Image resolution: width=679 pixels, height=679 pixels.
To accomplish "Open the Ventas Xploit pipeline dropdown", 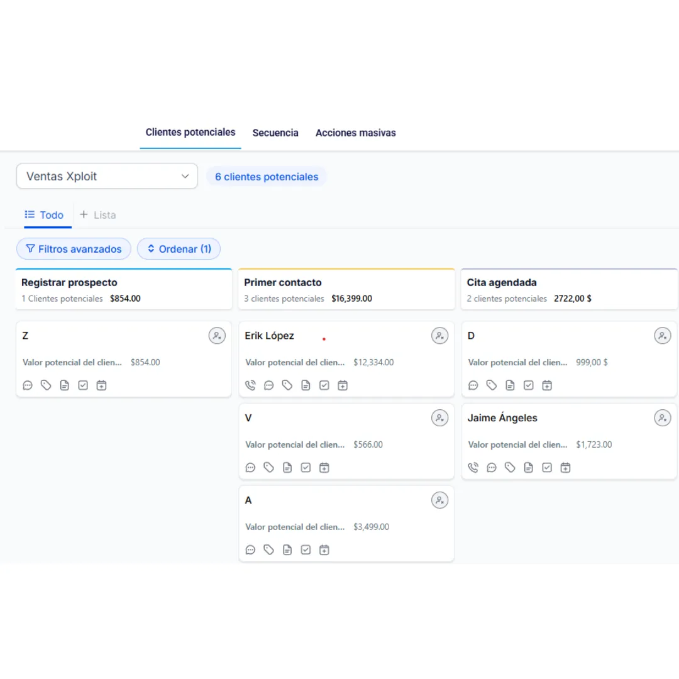I will (107, 177).
